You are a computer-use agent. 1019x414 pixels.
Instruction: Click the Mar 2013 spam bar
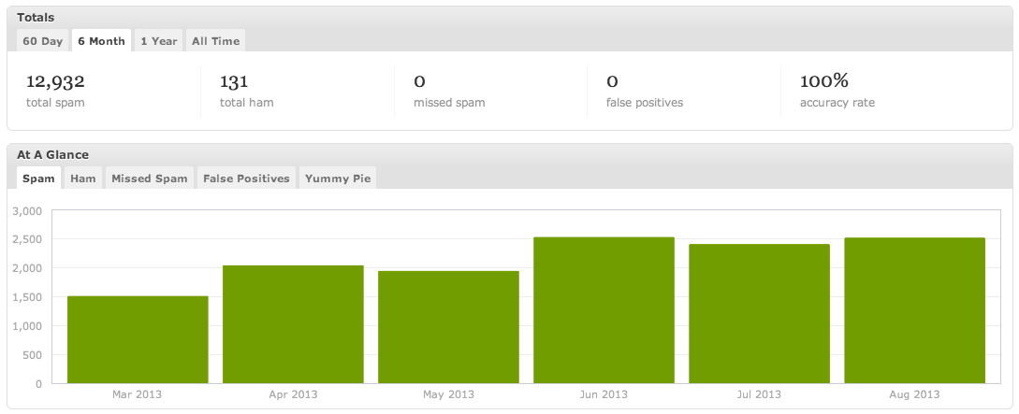(138, 339)
